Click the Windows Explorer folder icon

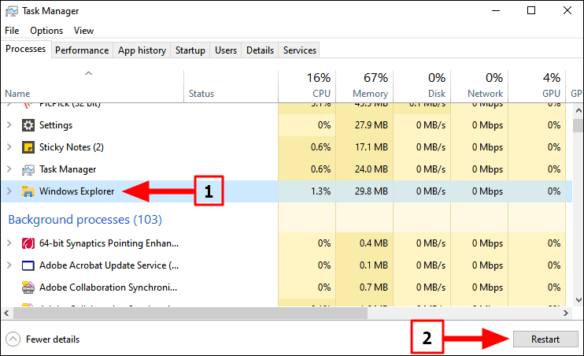click(x=28, y=191)
